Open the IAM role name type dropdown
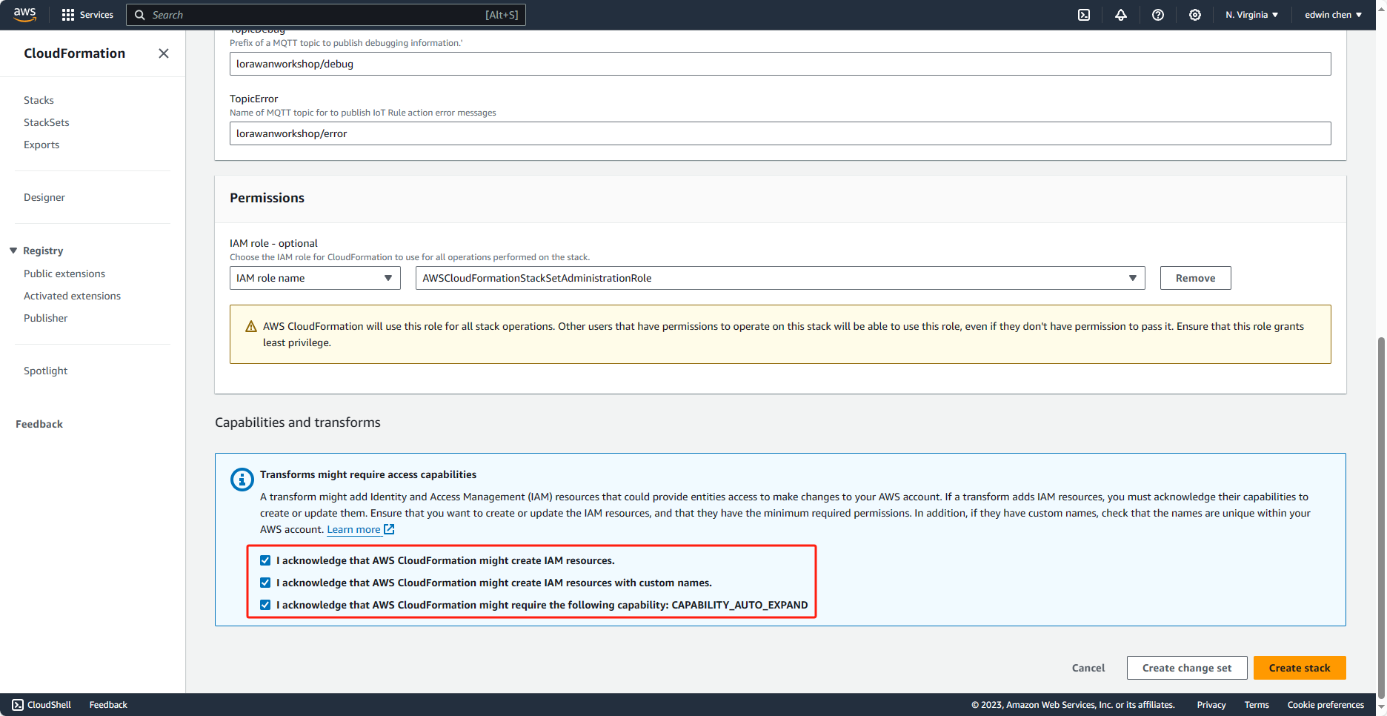Image resolution: width=1387 pixels, height=716 pixels. pyautogui.click(x=315, y=278)
